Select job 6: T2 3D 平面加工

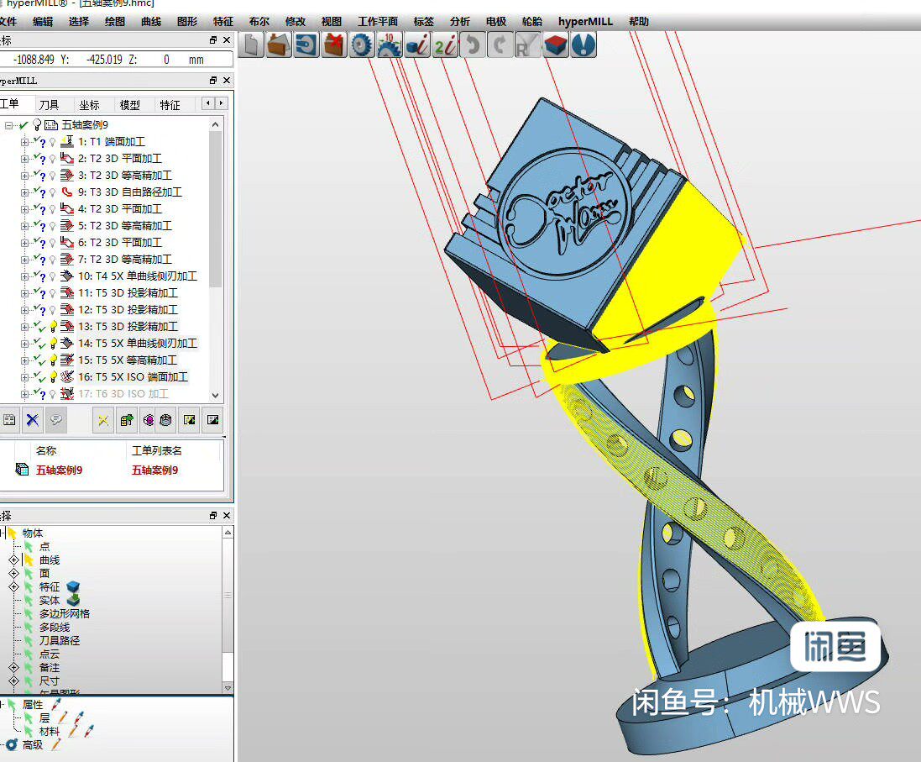120,243
